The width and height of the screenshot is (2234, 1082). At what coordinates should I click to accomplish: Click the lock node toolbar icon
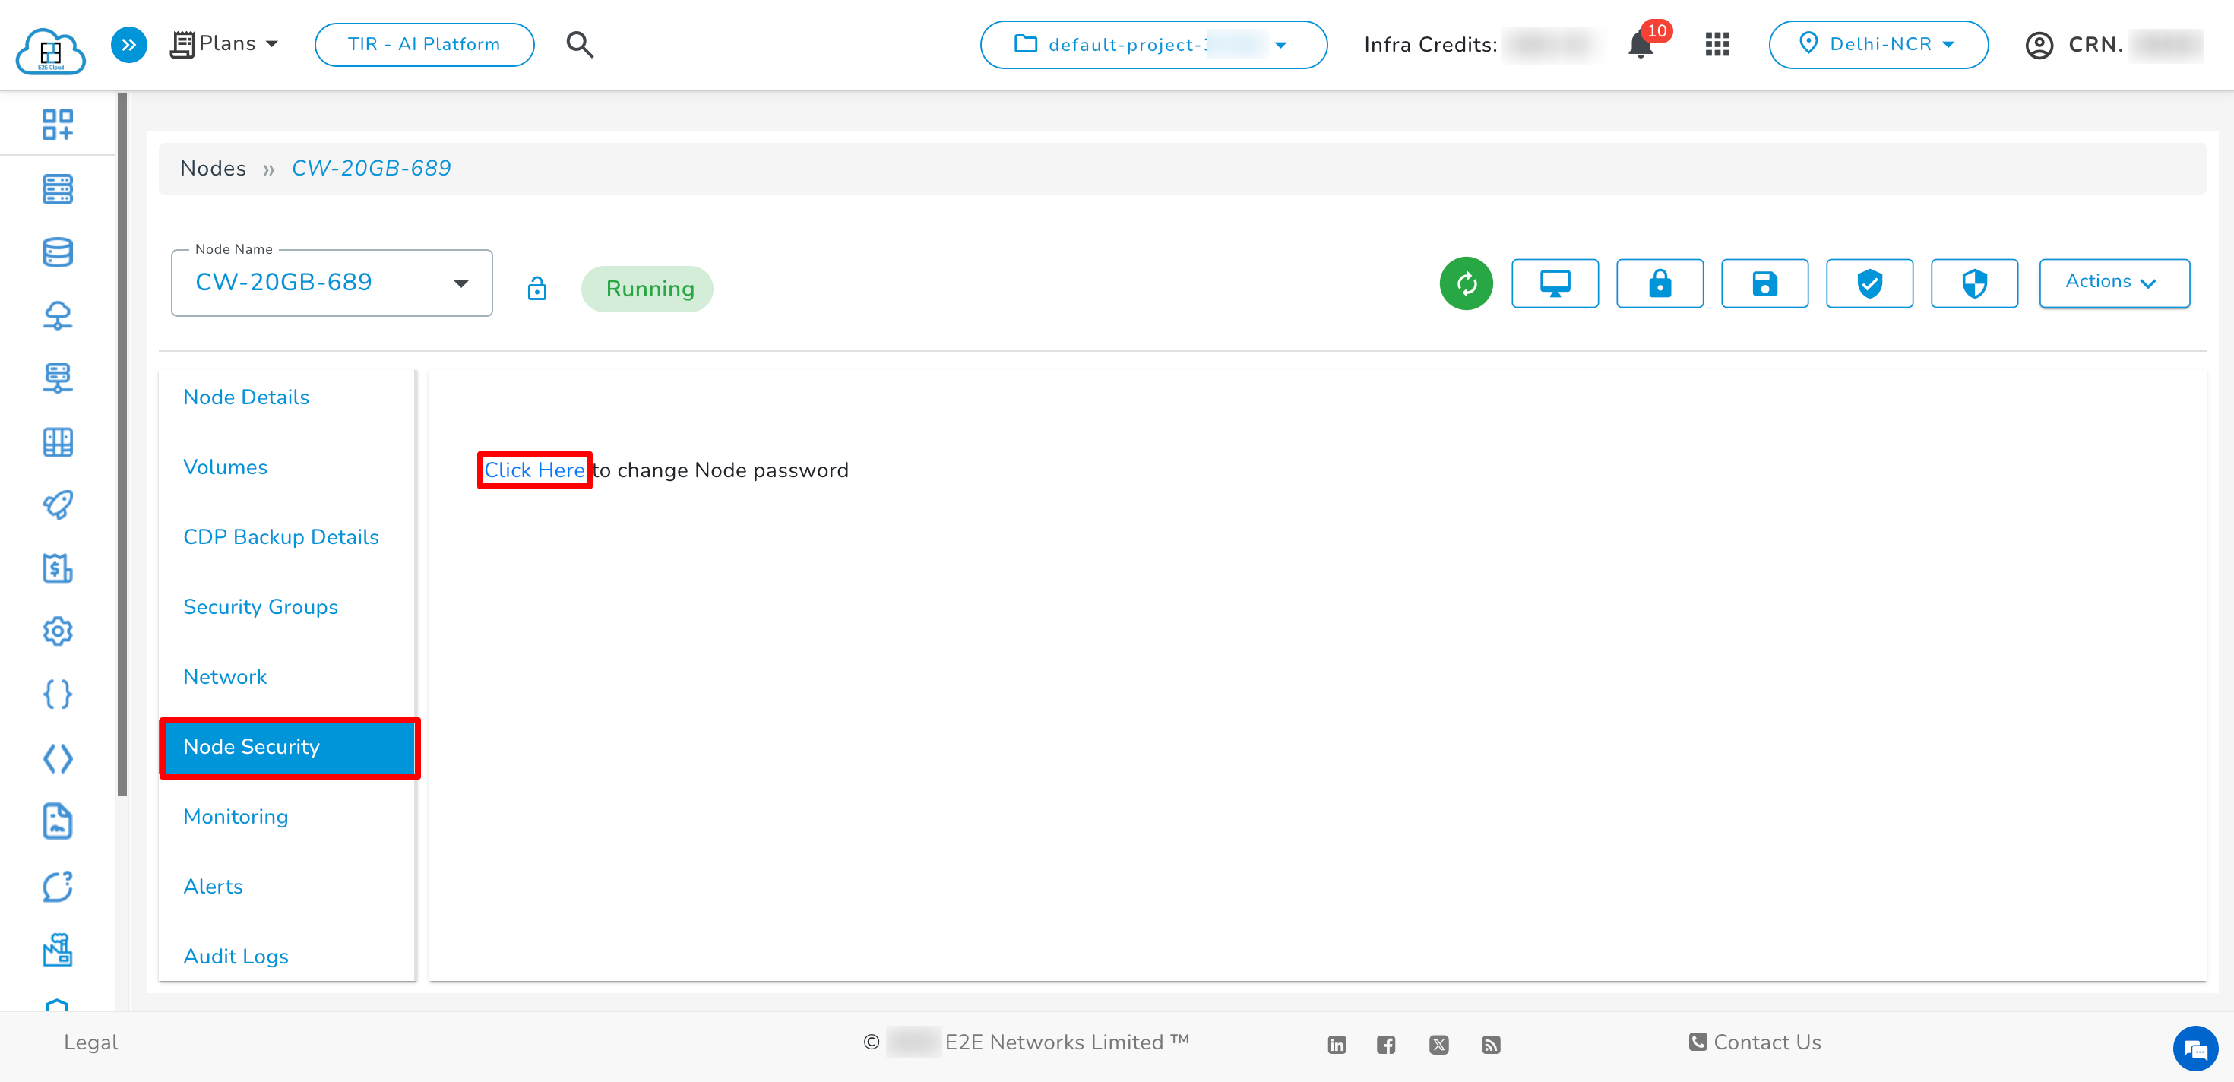point(1659,283)
